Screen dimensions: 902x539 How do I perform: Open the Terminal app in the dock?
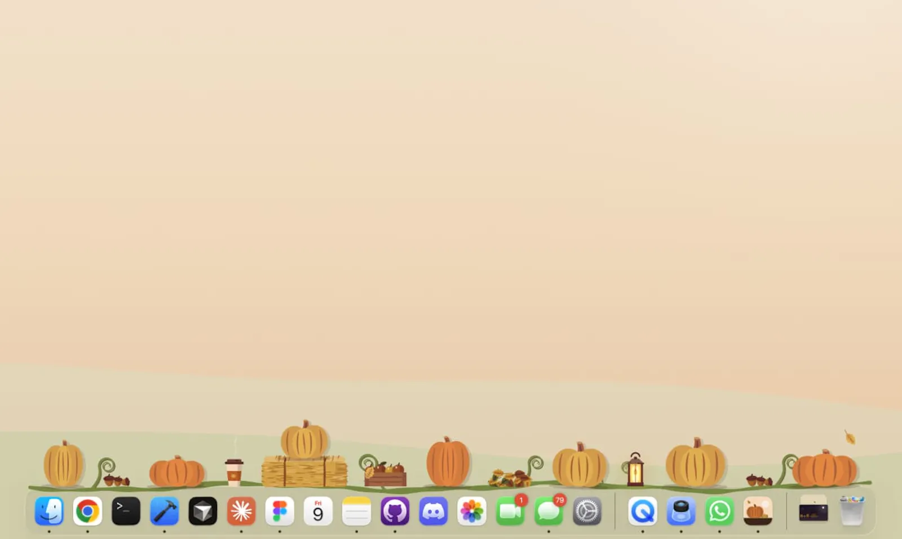126,511
